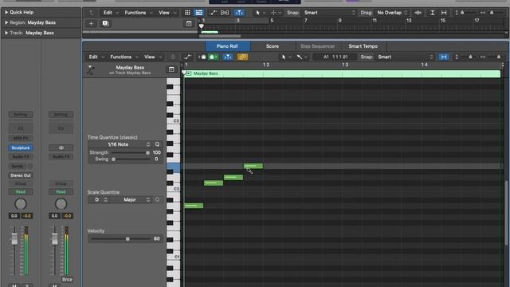Image resolution: width=510 pixels, height=287 pixels.
Task: Apply time quantize with Q button
Action: pos(158,144)
